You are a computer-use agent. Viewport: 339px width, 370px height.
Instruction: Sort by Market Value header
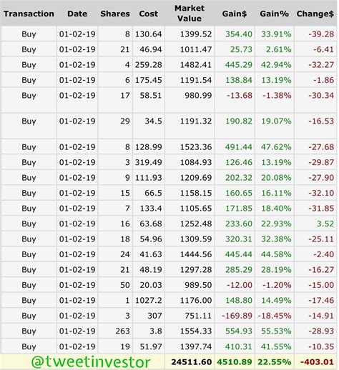click(x=190, y=14)
